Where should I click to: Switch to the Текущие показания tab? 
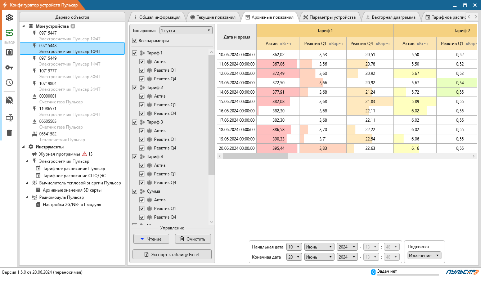pos(213,17)
